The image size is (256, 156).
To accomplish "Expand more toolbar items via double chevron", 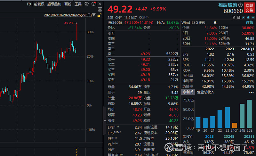I will [100, 4].
